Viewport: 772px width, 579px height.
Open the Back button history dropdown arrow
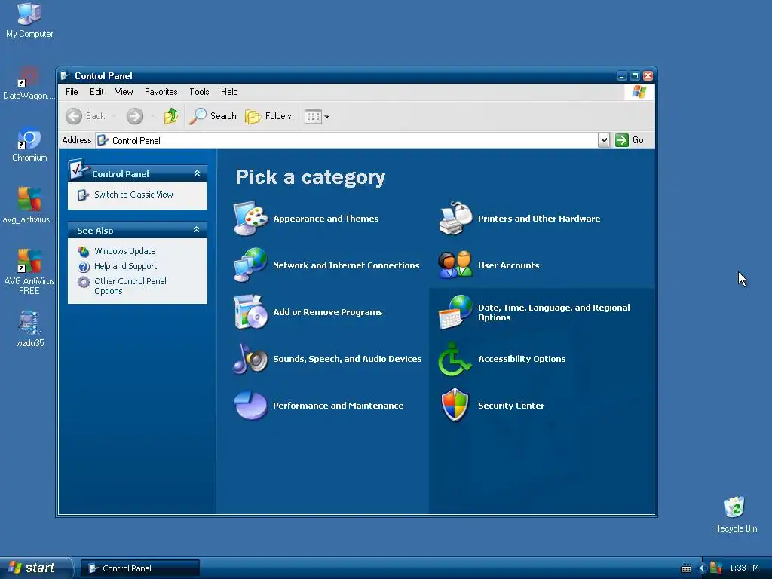(x=114, y=116)
